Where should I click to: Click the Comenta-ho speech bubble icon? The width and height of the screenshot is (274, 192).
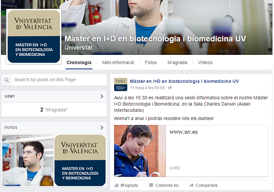[x=151, y=185]
